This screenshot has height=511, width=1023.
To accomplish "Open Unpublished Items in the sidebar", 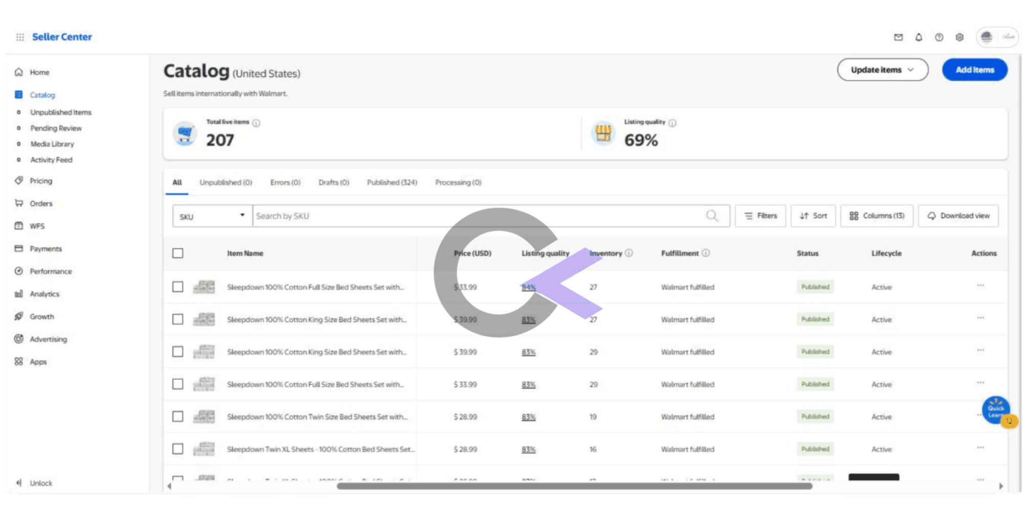I will [x=60, y=112].
